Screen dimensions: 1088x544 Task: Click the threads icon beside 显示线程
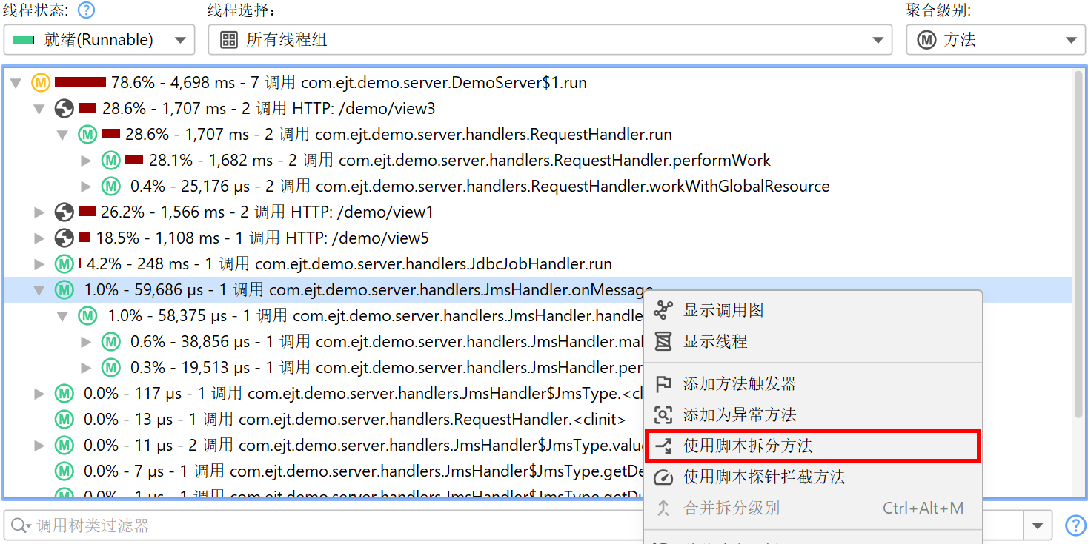tap(663, 341)
